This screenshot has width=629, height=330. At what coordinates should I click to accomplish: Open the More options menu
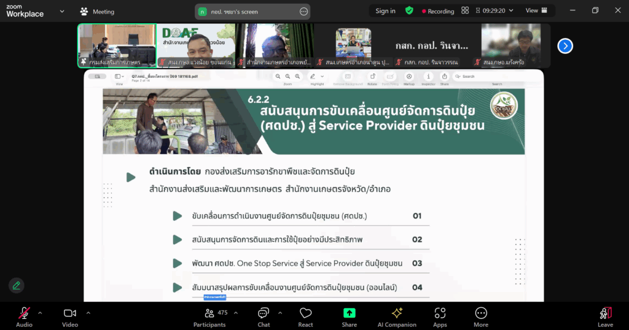tap(481, 317)
